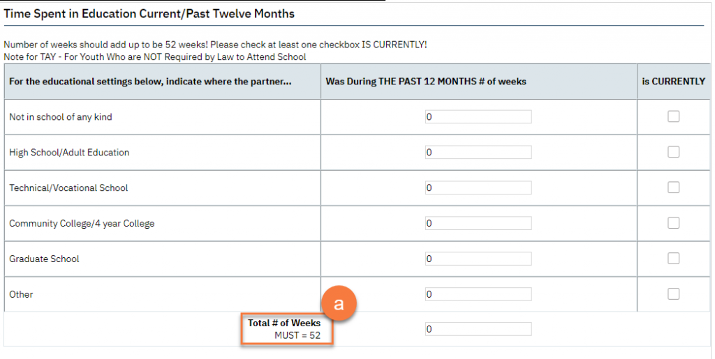Click the Other row weeks input
The width and height of the screenshot is (715, 359).
(478, 294)
